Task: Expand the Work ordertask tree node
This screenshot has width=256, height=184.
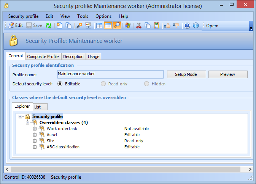Action: click(35, 129)
